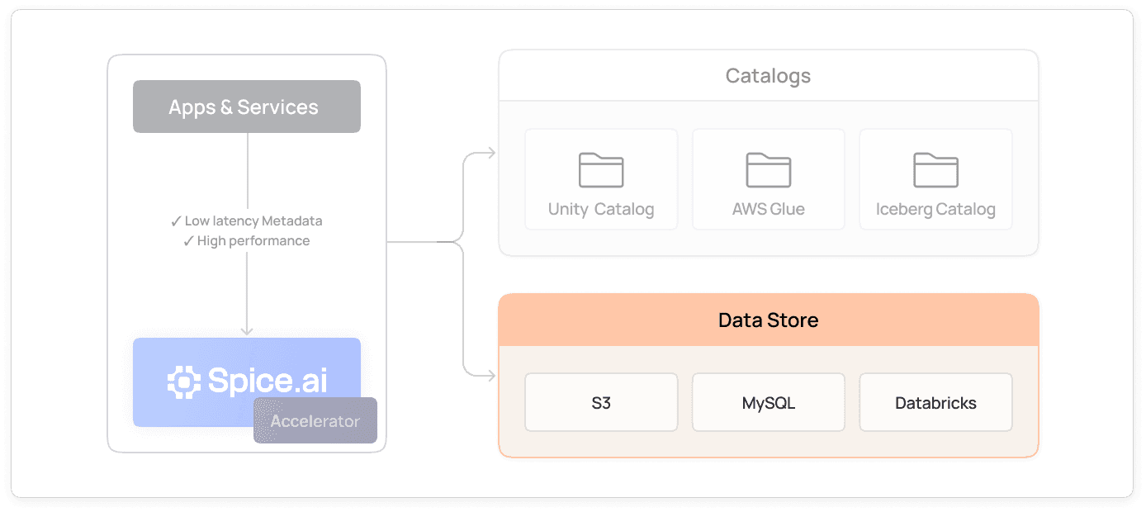Click the checkmark beside Low latency Metadata
The image size is (1146, 512).
point(175,220)
